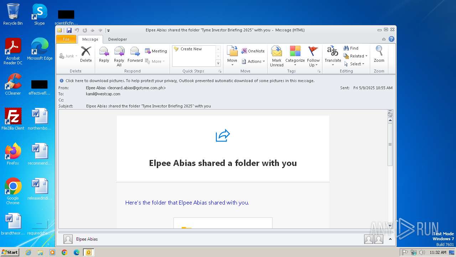Open Skype desktop shortcut
The image size is (456, 257).
(40, 15)
